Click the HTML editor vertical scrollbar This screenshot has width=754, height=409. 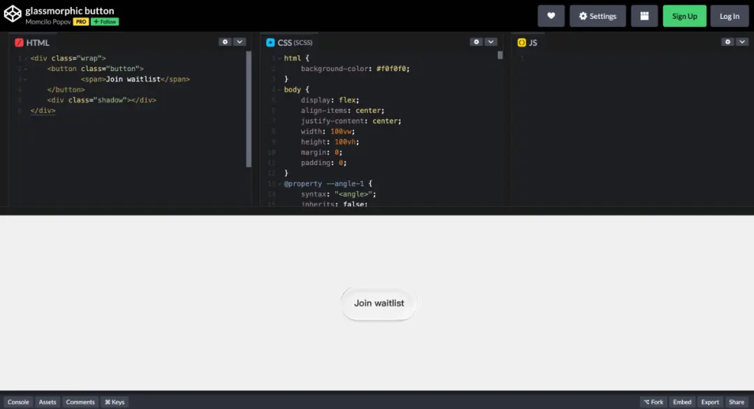click(x=249, y=109)
